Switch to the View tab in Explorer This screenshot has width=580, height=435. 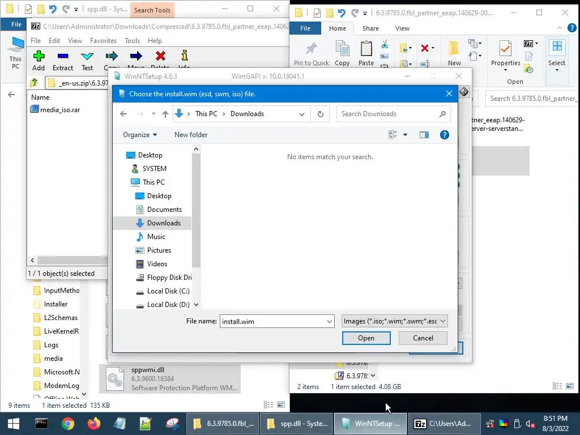click(x=402, y=28)
